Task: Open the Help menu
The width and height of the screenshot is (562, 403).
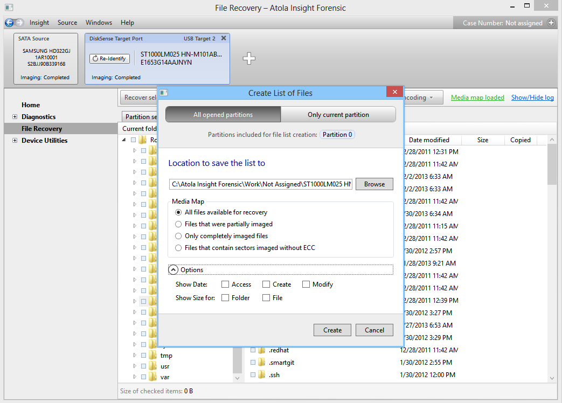Action: tap(127, 23)
